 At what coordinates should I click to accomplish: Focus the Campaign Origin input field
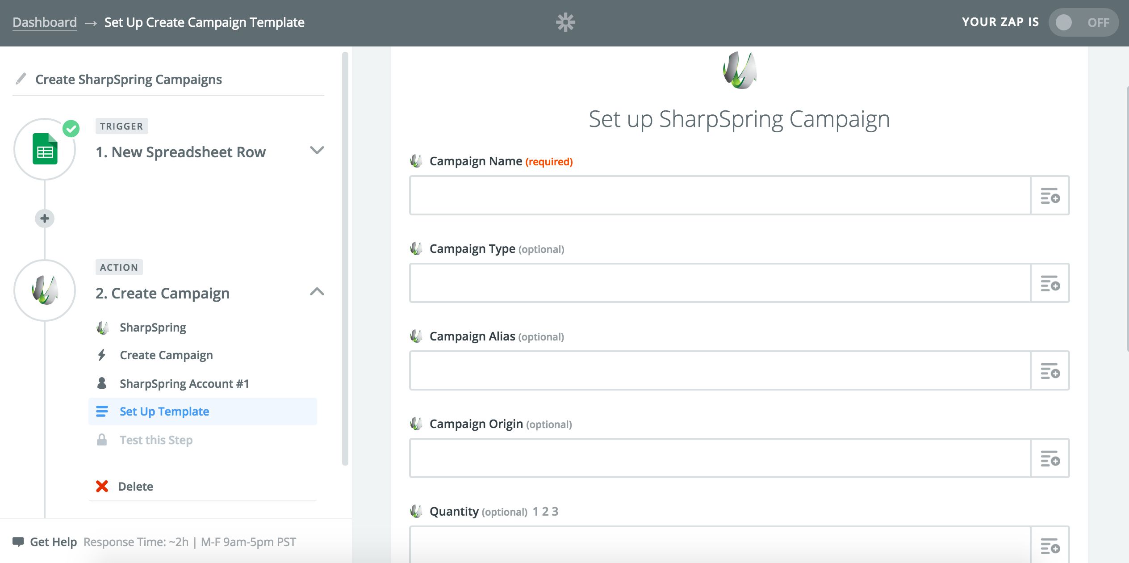720,458
